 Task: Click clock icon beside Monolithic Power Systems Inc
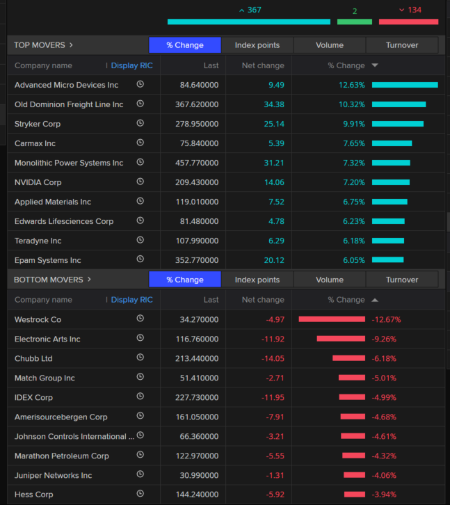pos(140,162)
